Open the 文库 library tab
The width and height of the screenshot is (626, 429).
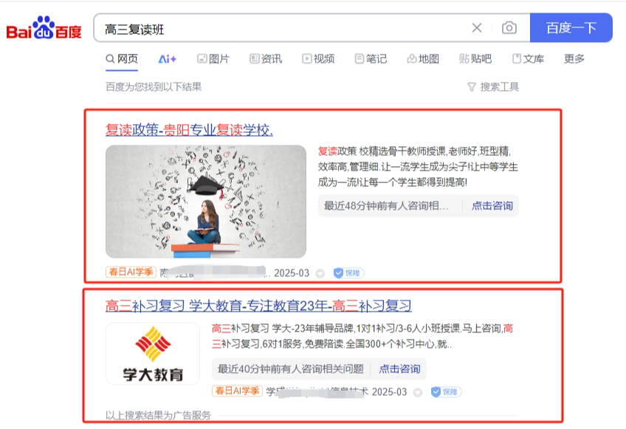(529, 59)
